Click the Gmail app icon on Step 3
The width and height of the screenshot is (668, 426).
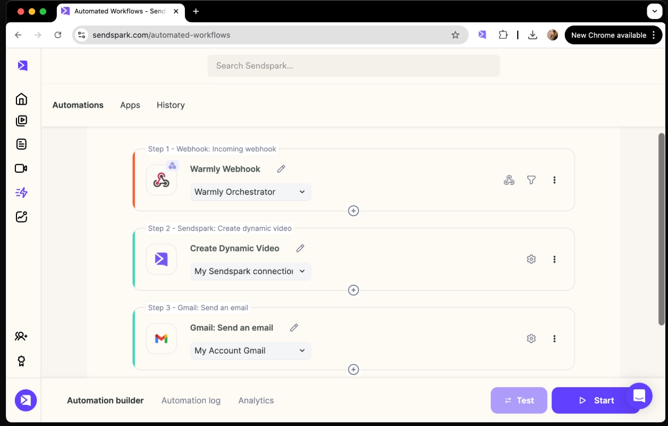(x=162, y=338)
